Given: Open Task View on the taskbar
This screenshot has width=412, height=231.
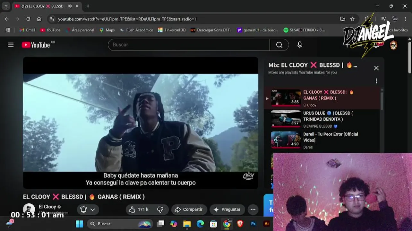Looking at the screenshot, I should click(x=161, y=224).
